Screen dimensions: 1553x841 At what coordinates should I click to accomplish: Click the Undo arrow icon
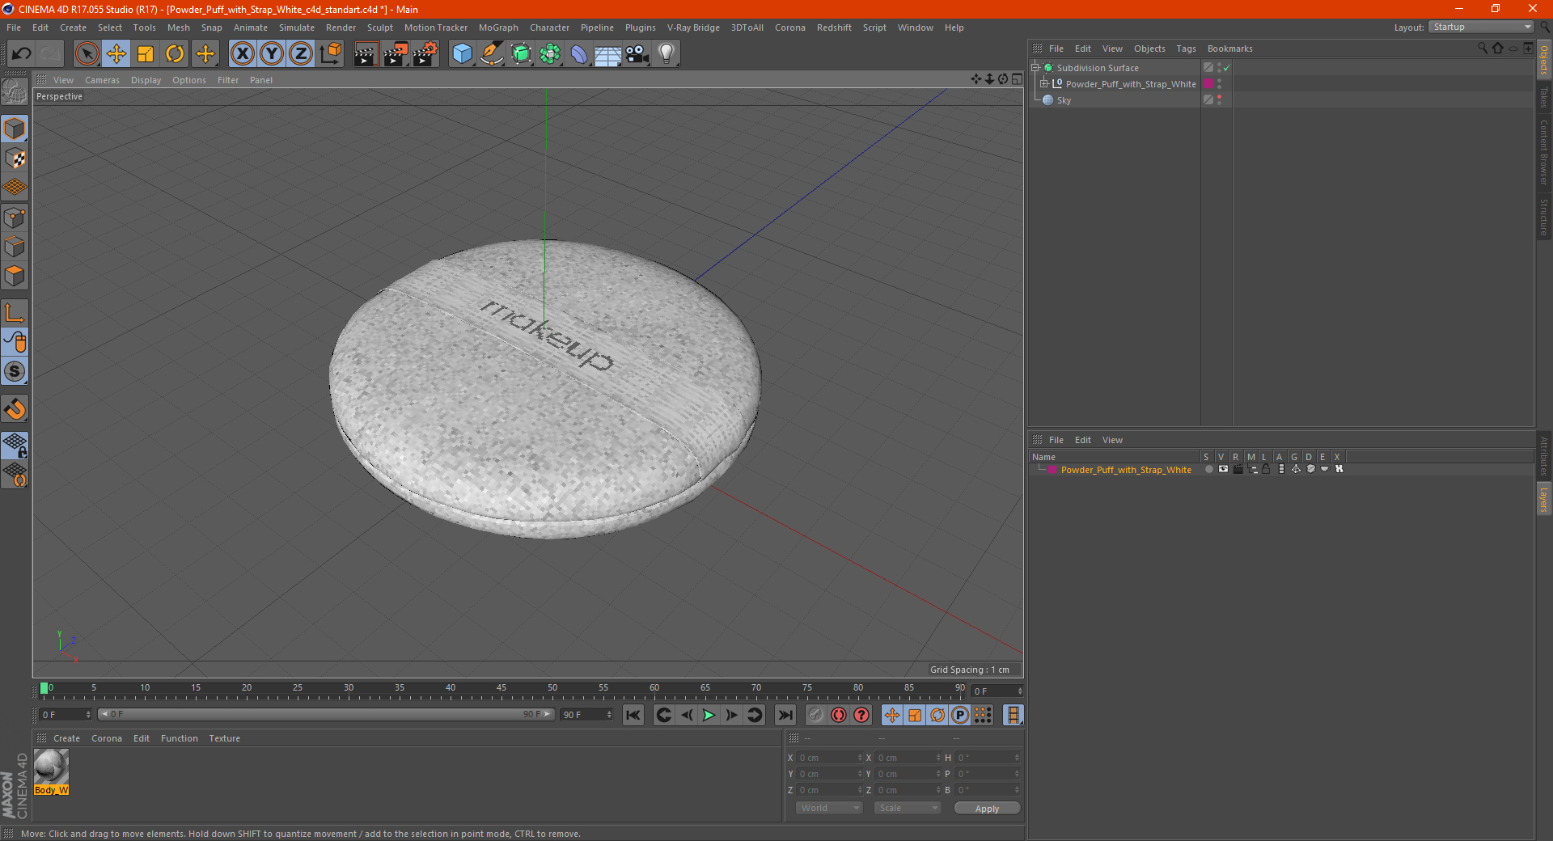point(21,54)
